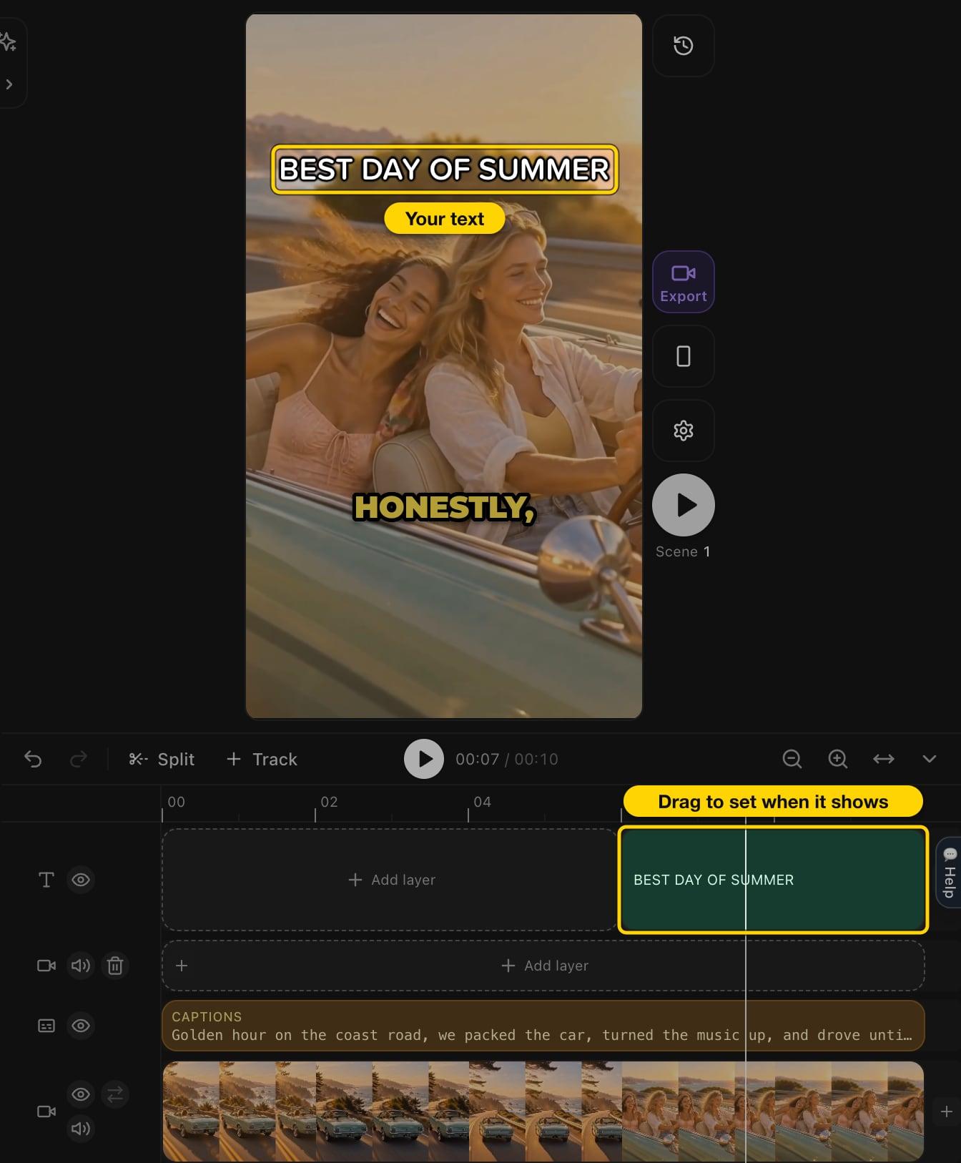
Task: Open the settings gear icon
Action: (x=684, y=431)
